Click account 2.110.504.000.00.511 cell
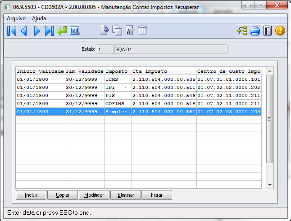 (x=164, y=88)
